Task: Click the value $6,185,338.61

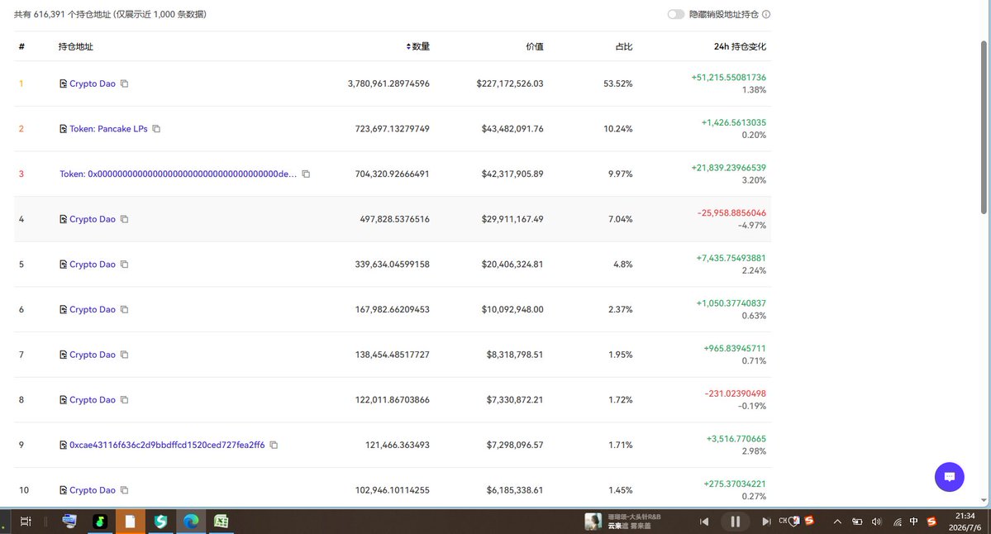Action: tap(515, 489)
